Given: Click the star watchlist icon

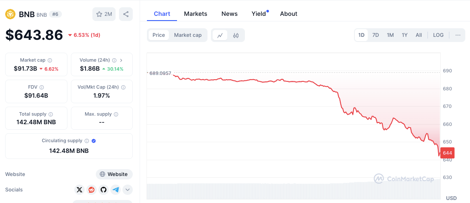Looking at the screenshot, I should [x=99, y=14].
